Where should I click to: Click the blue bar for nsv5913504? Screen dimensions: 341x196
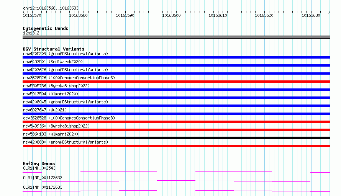point(176,98)
